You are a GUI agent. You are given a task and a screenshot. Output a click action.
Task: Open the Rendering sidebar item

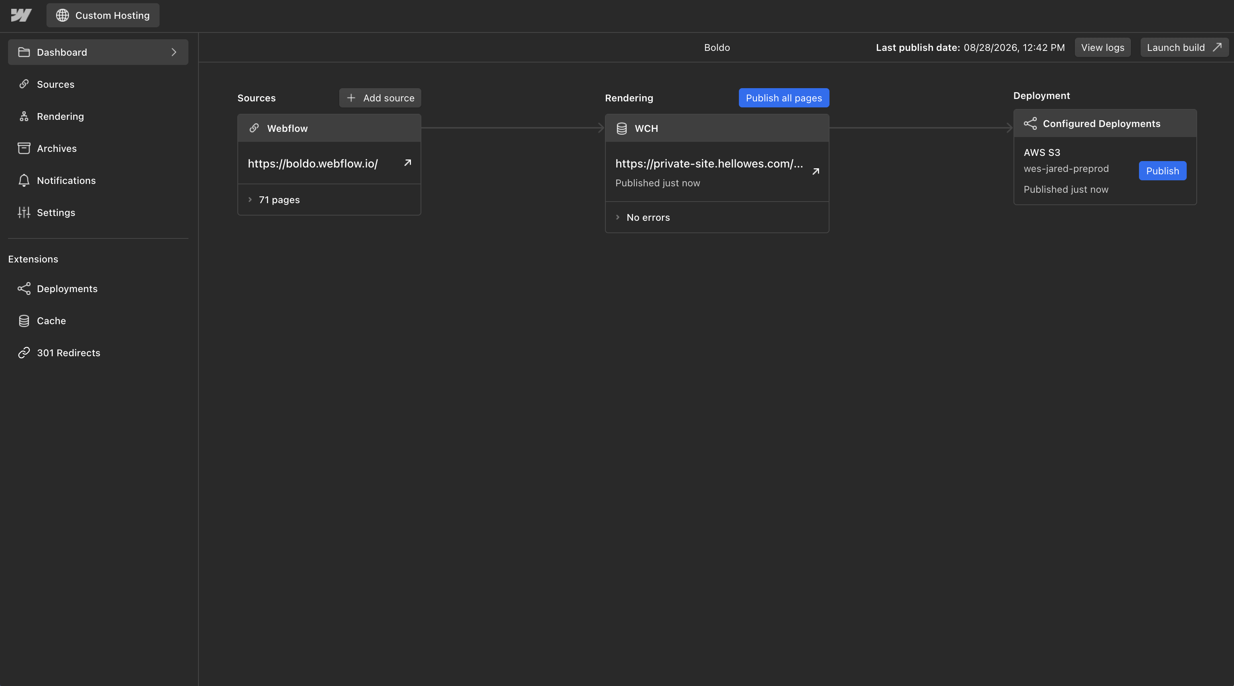98,116
